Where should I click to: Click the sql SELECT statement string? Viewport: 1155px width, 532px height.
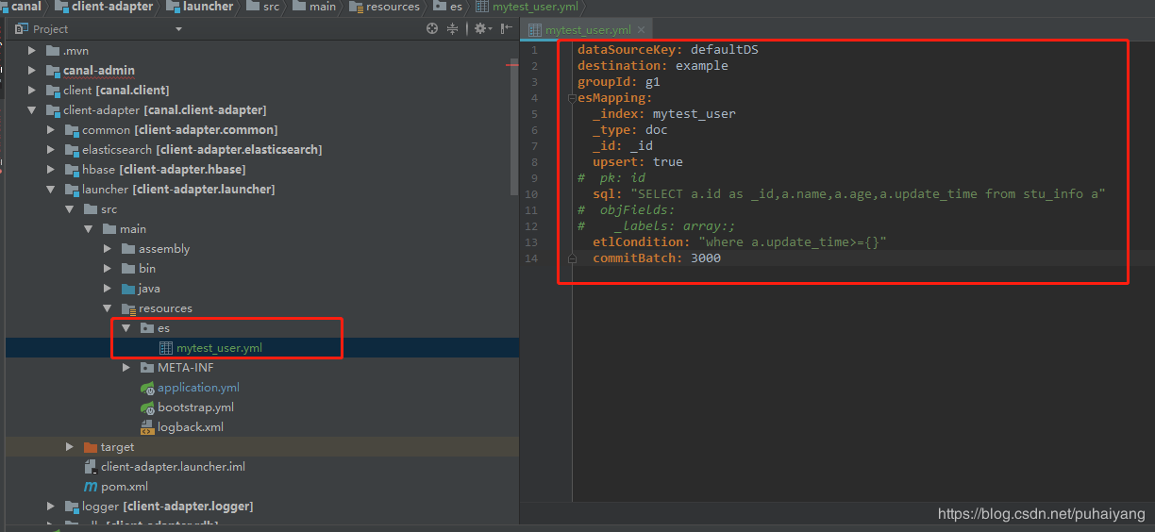(x=868, y=194)
